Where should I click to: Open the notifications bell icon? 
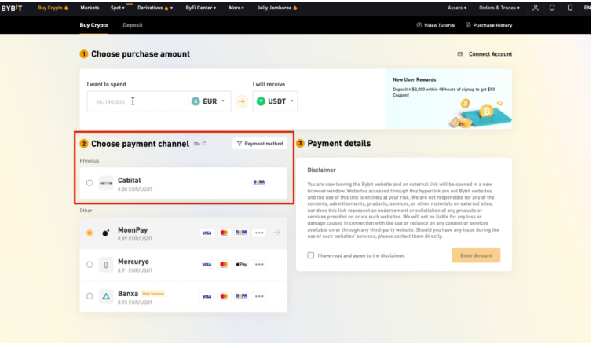pos(552,8)
